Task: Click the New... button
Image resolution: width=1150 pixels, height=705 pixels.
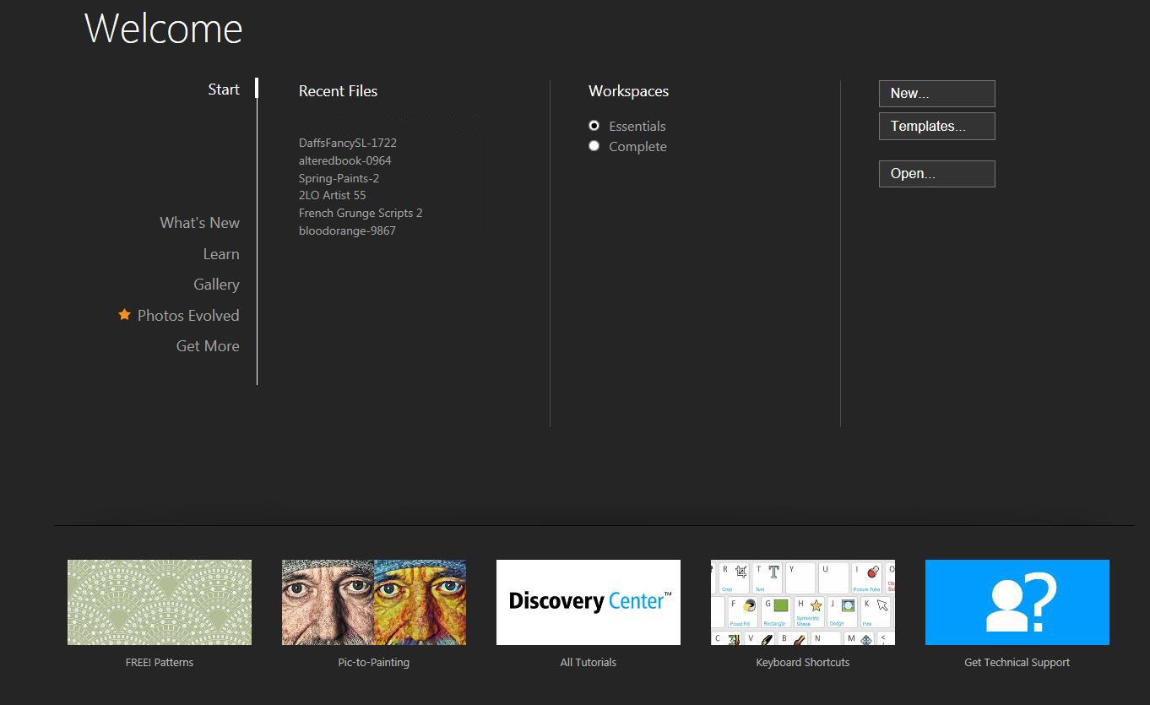Action: [936, 93]
